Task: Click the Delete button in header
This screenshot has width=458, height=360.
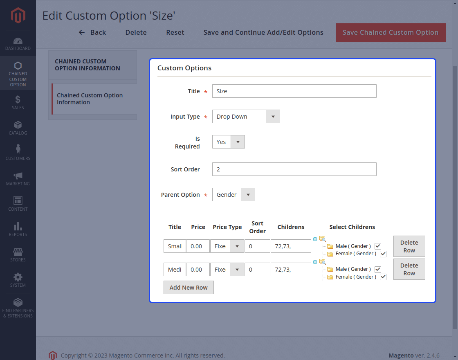Action: coord(136,32)
